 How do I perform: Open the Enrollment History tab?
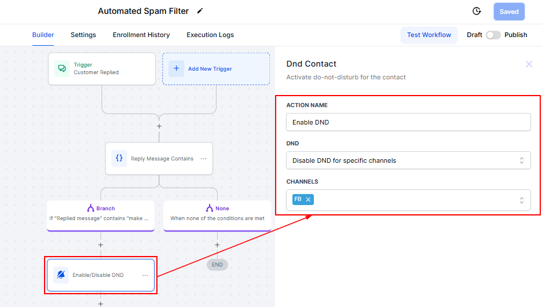(x=141, y=35)
